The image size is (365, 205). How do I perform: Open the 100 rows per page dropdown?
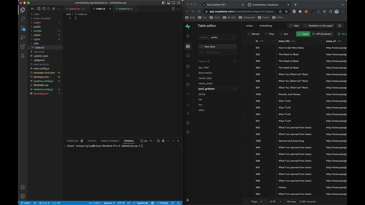(291, 202)
